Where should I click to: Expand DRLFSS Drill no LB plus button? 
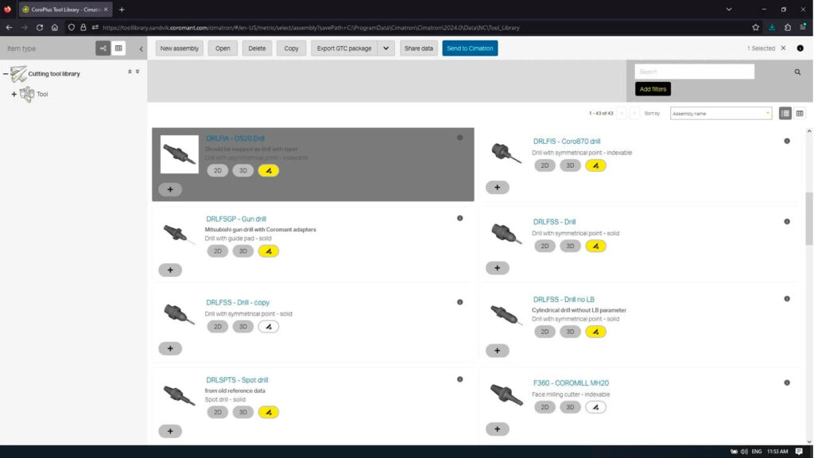[x=498, y=351]
